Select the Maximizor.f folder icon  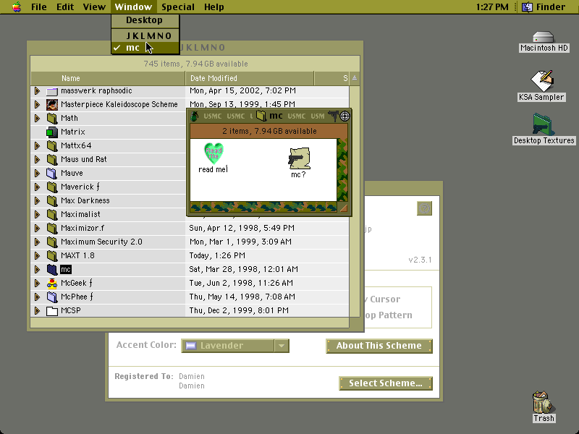[x=52, y=229]
